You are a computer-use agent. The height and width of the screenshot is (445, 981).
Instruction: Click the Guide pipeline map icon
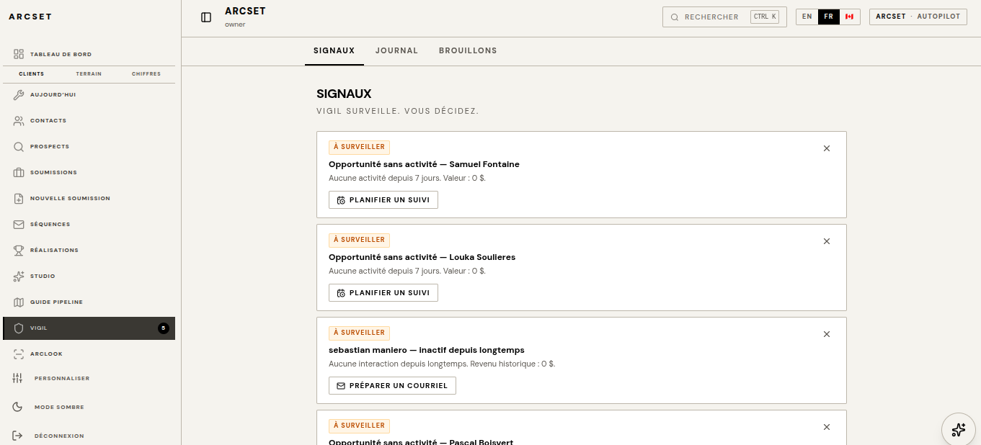coord(19,302)
